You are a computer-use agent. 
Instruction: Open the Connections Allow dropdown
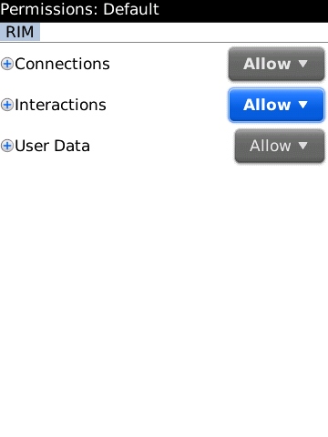click(276, 64)
